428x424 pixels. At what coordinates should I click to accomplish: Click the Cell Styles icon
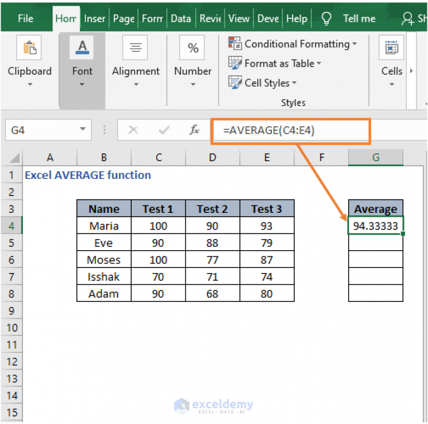tap(235, 82)
